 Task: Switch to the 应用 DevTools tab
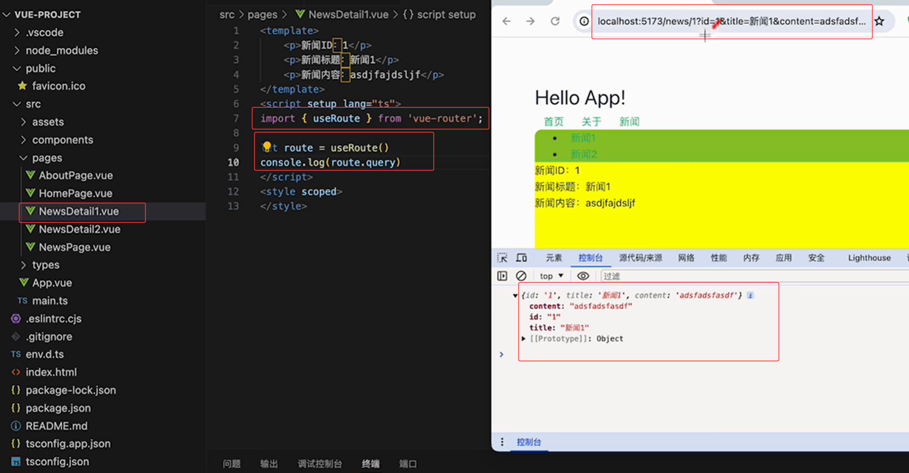tap(784, 258)
